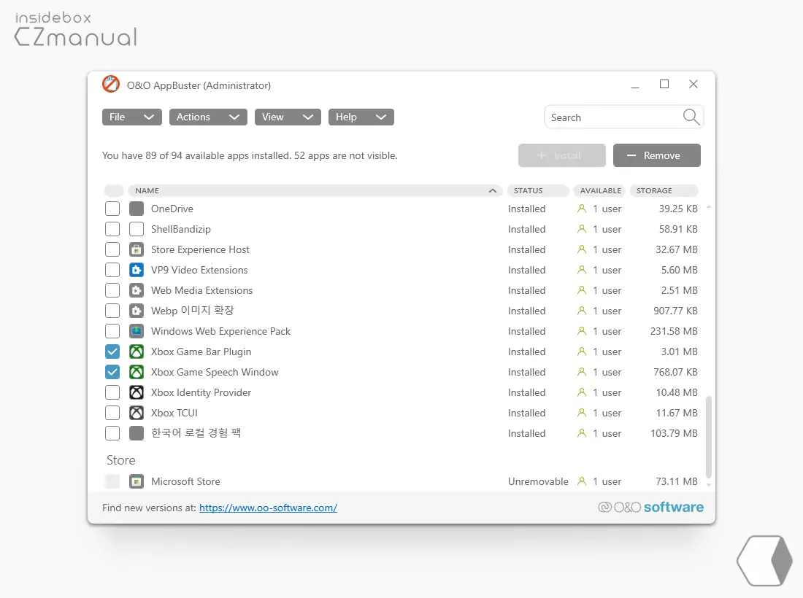This screenshot has width=803, height=598.
Task: Click the Microsoft Store app icon
Action: pyautogui.click(x=136, y=481)
